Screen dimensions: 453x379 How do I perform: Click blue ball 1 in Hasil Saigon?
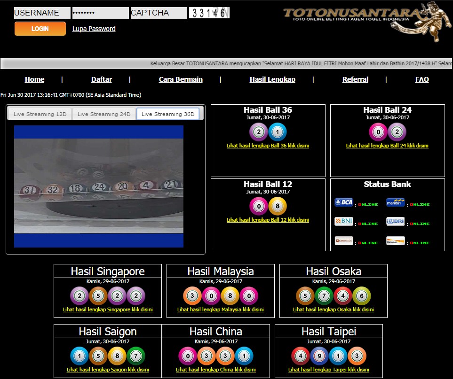click(79, 356)
